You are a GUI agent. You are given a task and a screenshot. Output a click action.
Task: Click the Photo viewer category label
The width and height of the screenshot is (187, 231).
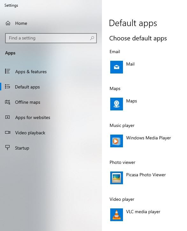[122, 162]
